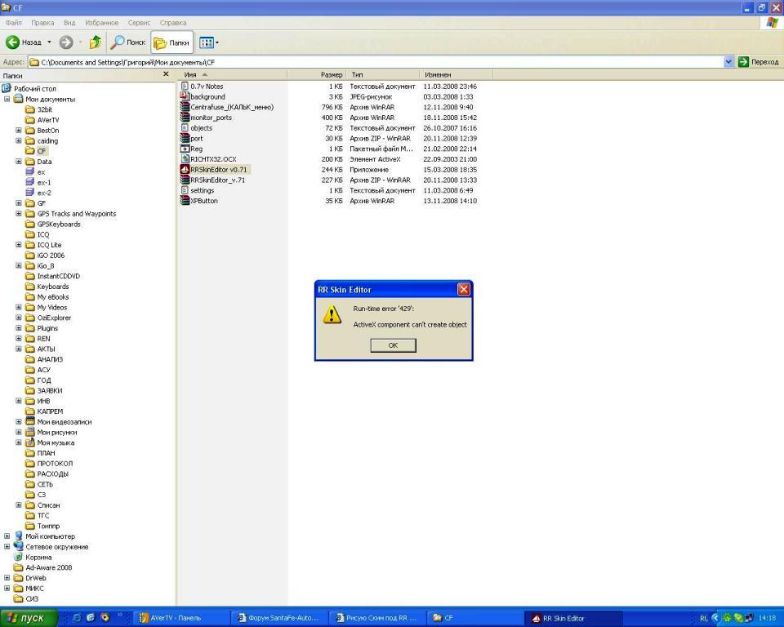Sort files by Размер column header
Image resolution: width=784 pixels, height=627 pixels.
click(331, 74)
